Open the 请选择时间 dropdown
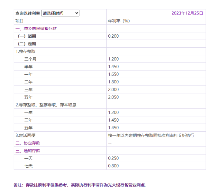 pos(60,13)
